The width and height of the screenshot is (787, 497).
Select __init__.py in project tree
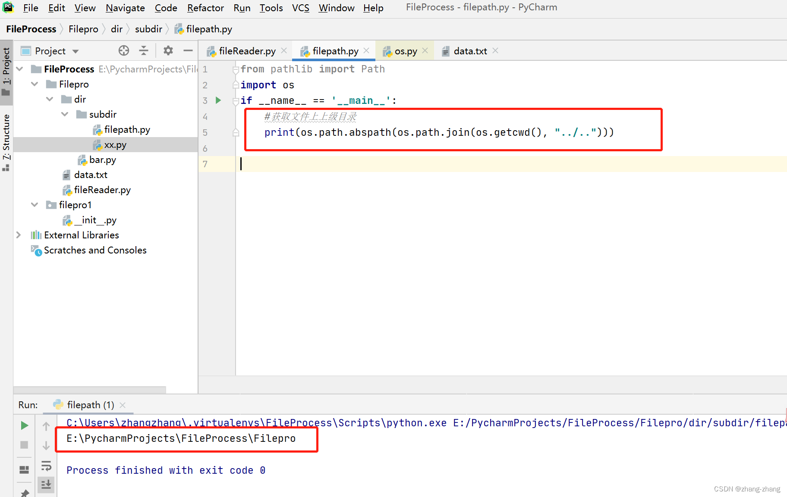[x=95, y=220]
